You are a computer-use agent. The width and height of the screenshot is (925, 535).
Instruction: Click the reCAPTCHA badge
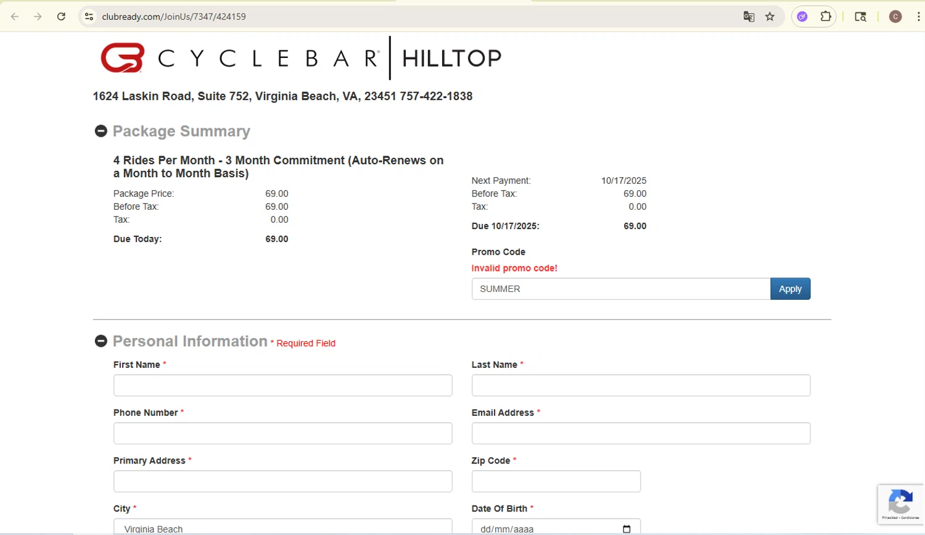point(900,504)
